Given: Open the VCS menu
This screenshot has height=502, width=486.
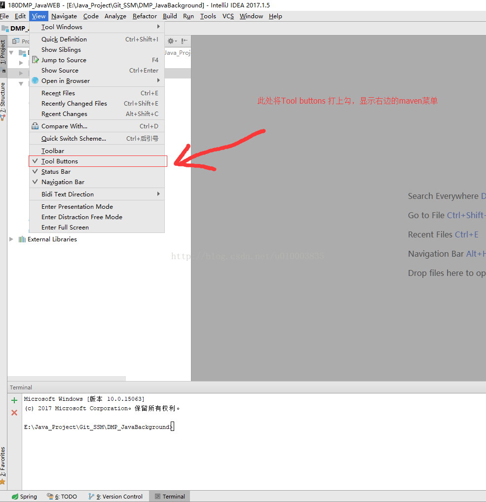Looking at the screenshot, I should [x=228, y=16].
